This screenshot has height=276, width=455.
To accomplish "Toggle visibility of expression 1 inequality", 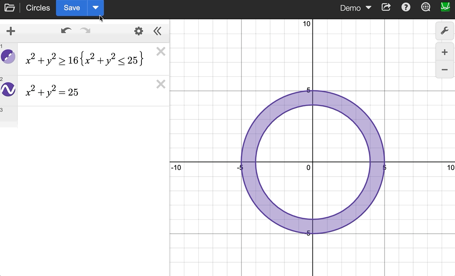I will click(8, 56).
